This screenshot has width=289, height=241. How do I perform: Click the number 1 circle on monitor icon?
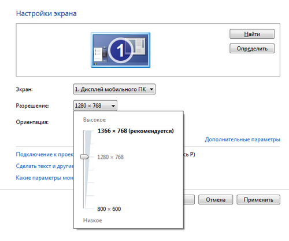click(x=120, y=50)
